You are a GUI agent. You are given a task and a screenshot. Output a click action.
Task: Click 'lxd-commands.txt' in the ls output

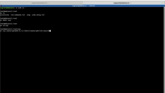click(x=18, y=15)
